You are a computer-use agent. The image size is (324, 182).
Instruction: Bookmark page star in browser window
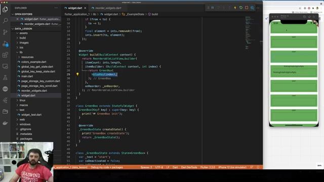pyautogui.click(x=300, y=8)
